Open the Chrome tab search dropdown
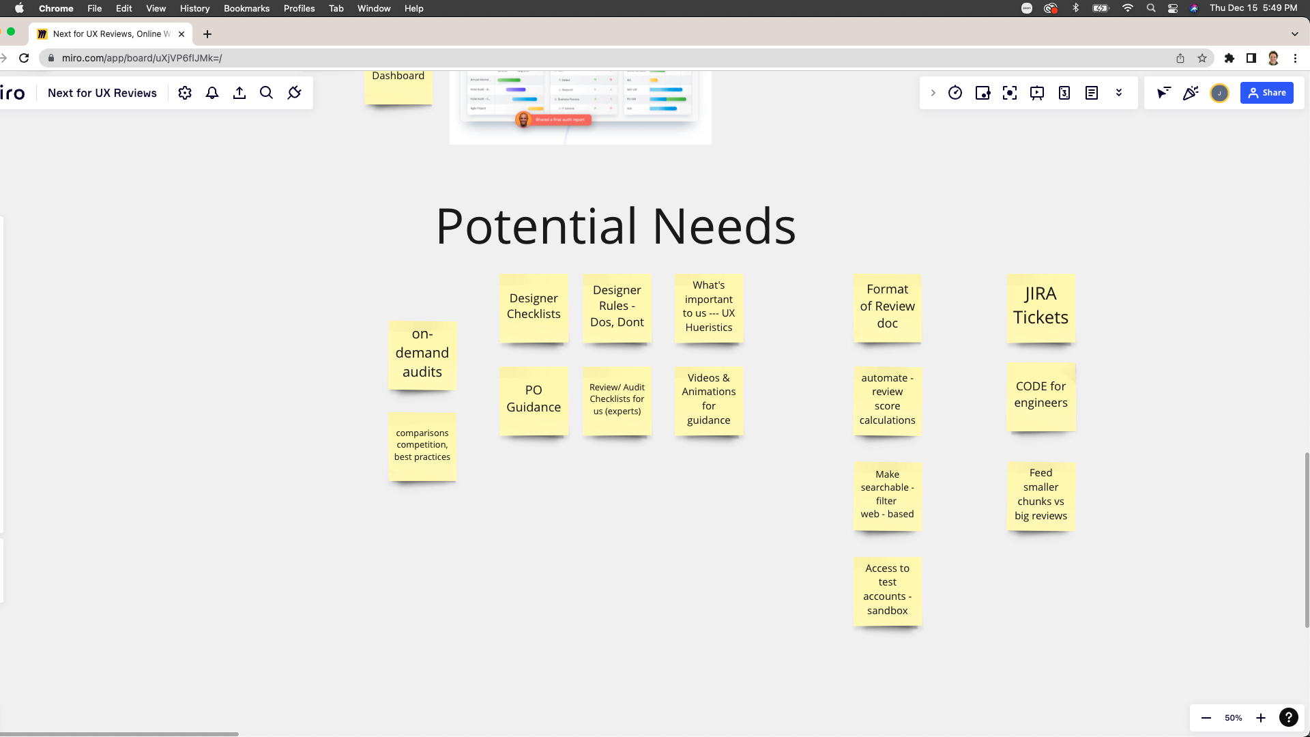The height and width of the screenshot is (737, 1310). click(x=1294, y=33)
